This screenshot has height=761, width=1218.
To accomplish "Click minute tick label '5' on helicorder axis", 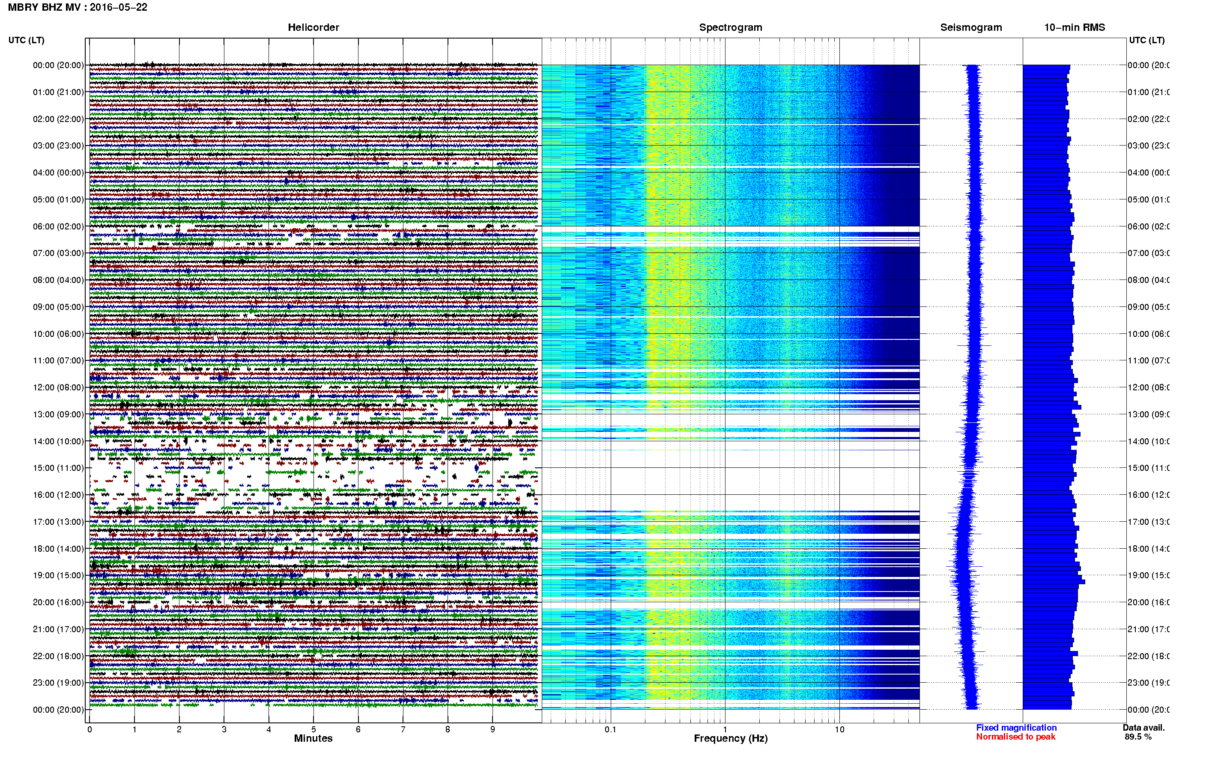I will [x=313, y=729].
